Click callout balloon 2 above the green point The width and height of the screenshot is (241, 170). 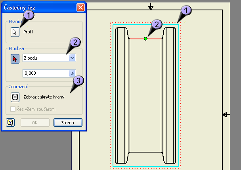point(157,25)
